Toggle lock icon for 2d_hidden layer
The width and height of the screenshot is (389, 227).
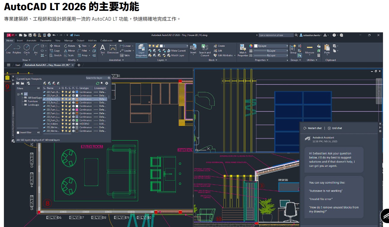(70, 124)
